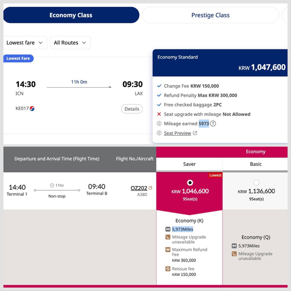
Task: Open the mileage earned help question-mark icon
Action: [x=213, y=124]
